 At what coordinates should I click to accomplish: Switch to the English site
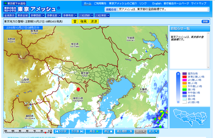157,3
